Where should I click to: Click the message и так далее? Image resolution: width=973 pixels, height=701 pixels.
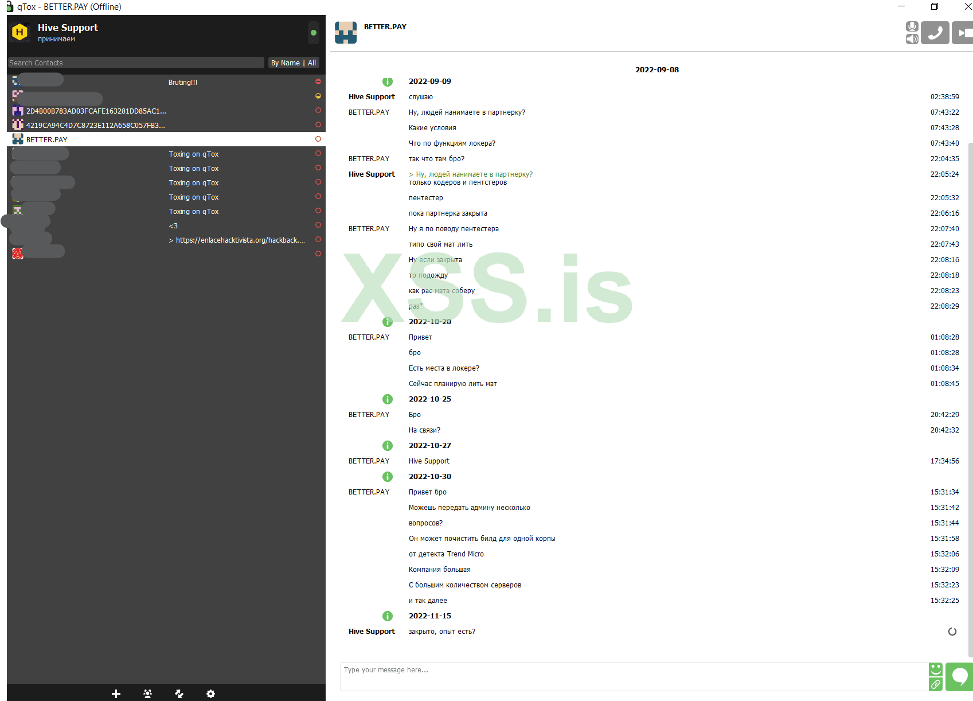428,601
